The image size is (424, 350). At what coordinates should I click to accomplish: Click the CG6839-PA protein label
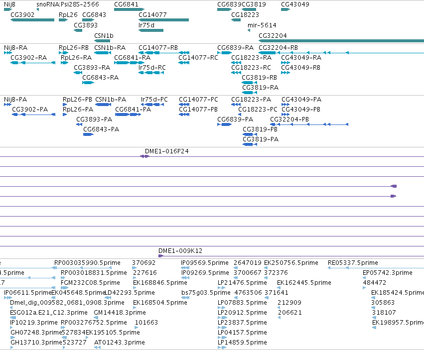(235, 119)
